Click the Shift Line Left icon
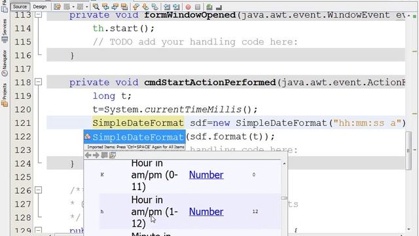 tap(167, 7)
